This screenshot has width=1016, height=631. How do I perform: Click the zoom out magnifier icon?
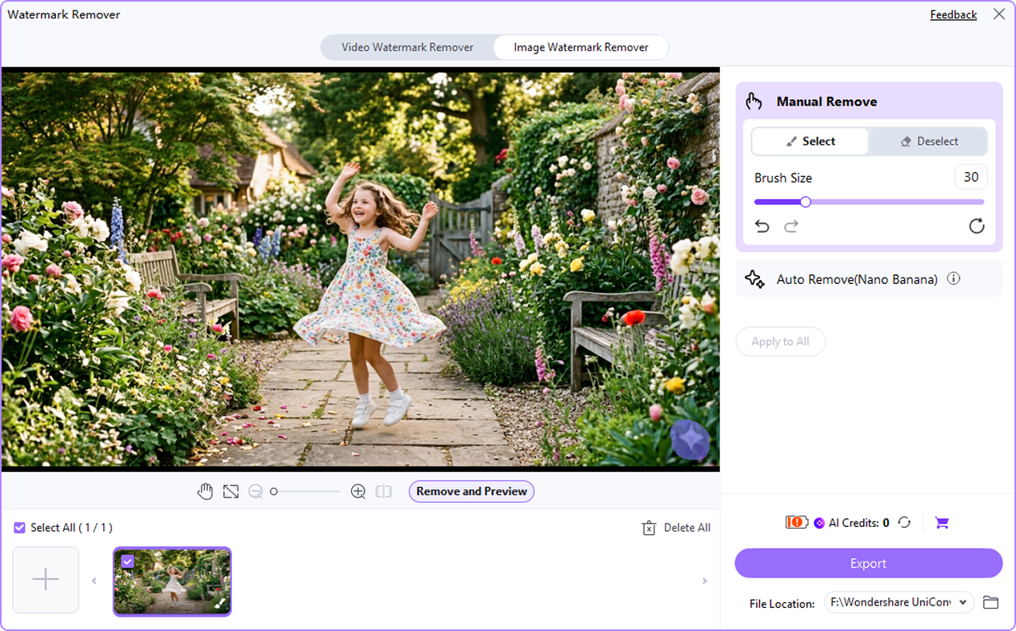point(256,491)
